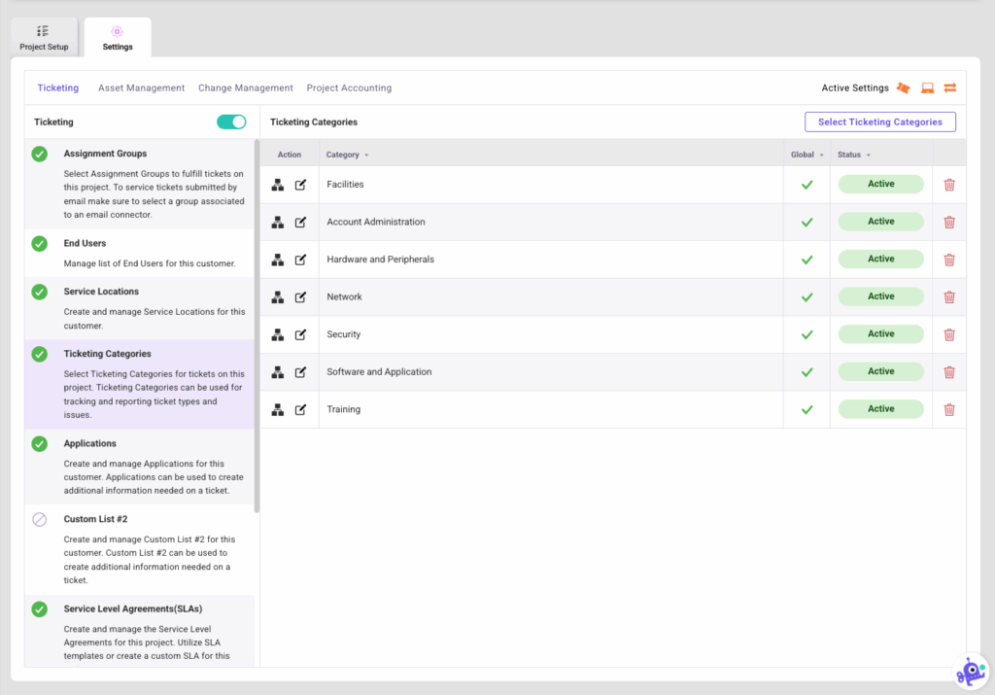Open the chat assistant bubble
The image size is (995, 695).
[x=970, y=670]
